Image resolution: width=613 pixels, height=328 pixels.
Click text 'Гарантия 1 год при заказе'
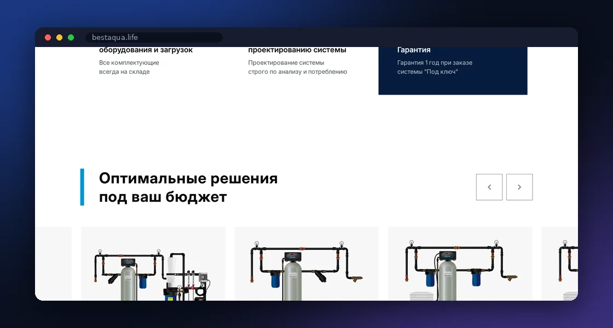(x=435, y=62)
